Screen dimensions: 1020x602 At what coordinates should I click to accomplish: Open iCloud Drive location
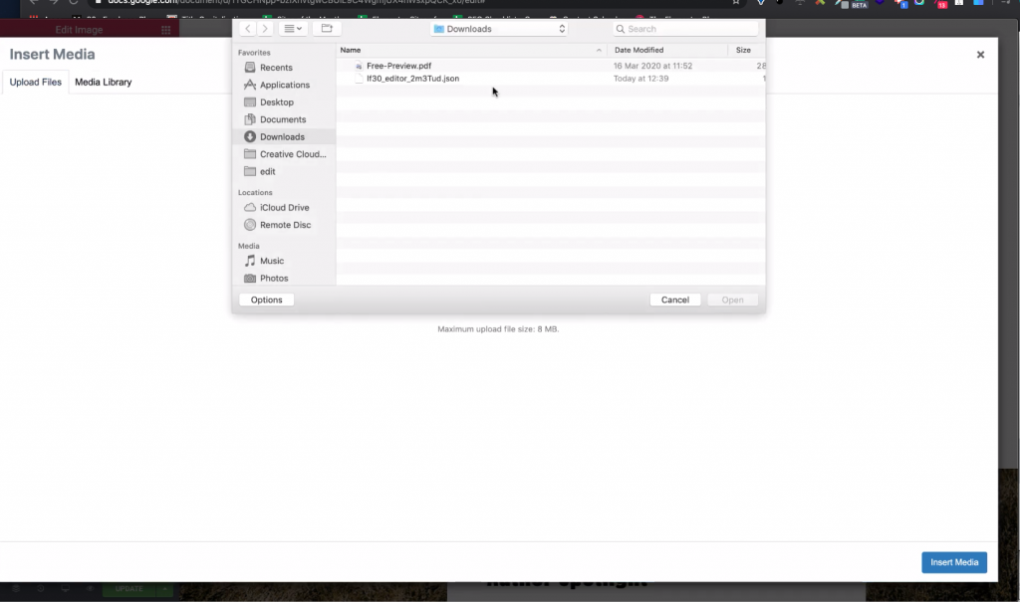(x=284, y=208)
